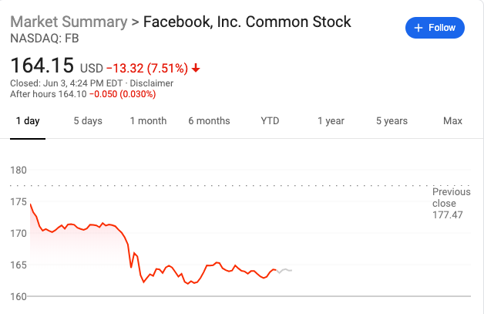This screenshot has width=484, height=314.
Task: Click the plus icon on Follow
Action: tap(418, 28)
